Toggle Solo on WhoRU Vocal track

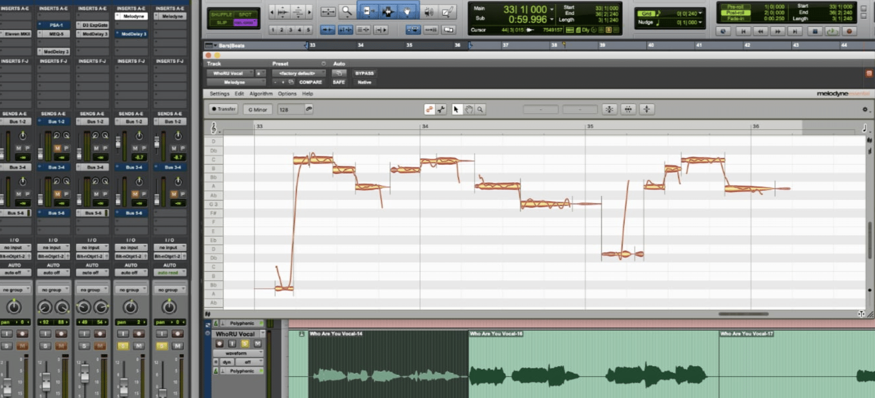(x=245, y=343)
